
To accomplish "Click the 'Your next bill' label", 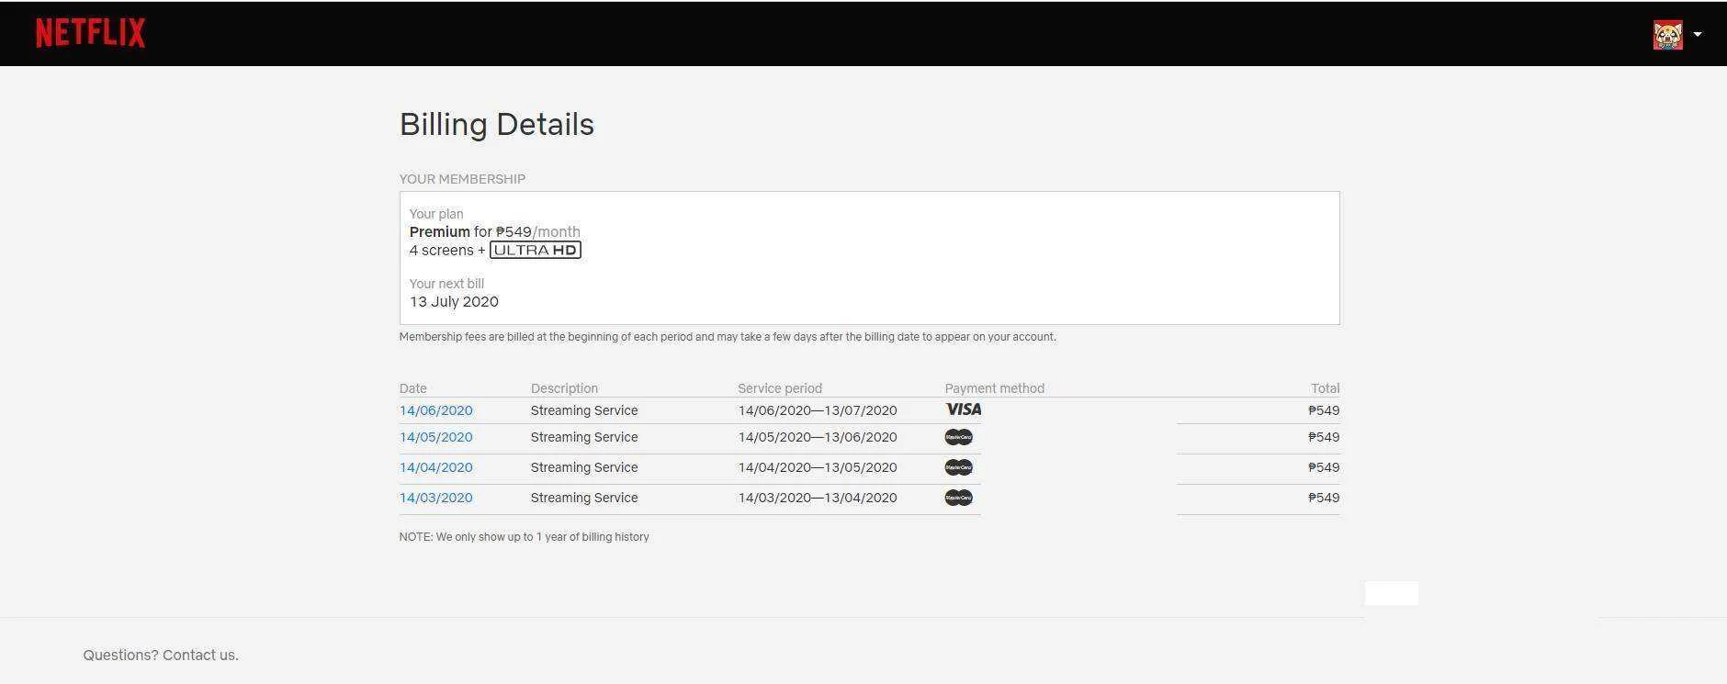I will click(446, 284).
